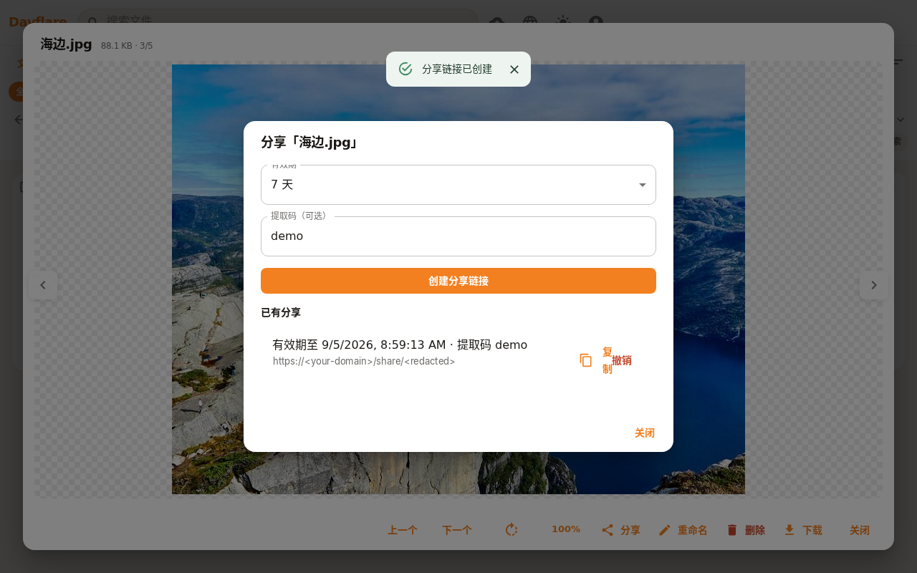Click the 分享链接已创建 notification text

coord(457,69)
